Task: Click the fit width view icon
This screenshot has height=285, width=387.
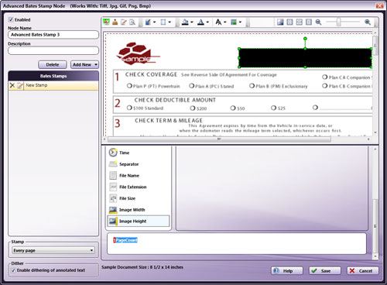Action: (x=289, y=22)
